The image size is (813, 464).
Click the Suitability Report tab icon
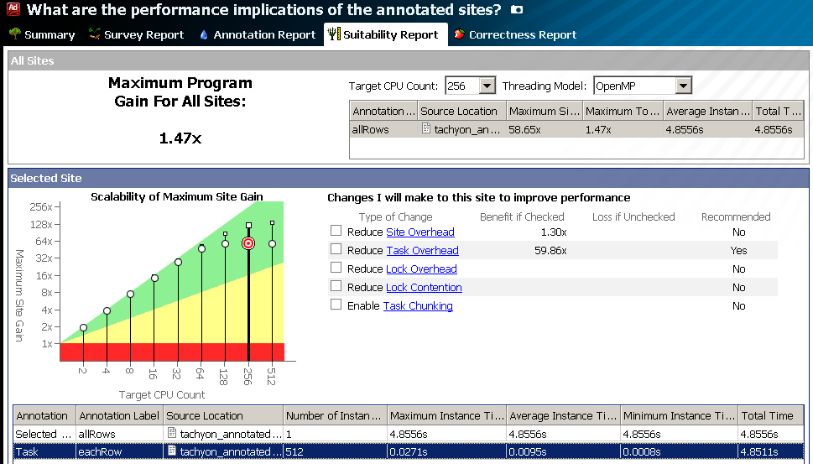click(x=334, y=34)
